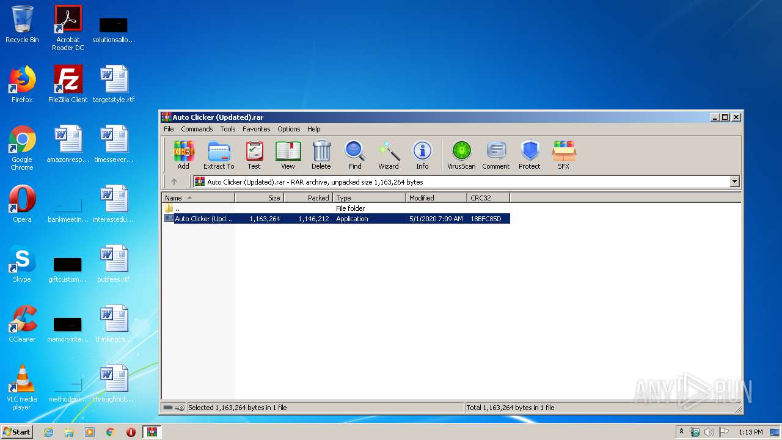This screenshot has height=440, width=782.
Task: Open the Recycle Bin desktop icon
Action: click(22, 25)
